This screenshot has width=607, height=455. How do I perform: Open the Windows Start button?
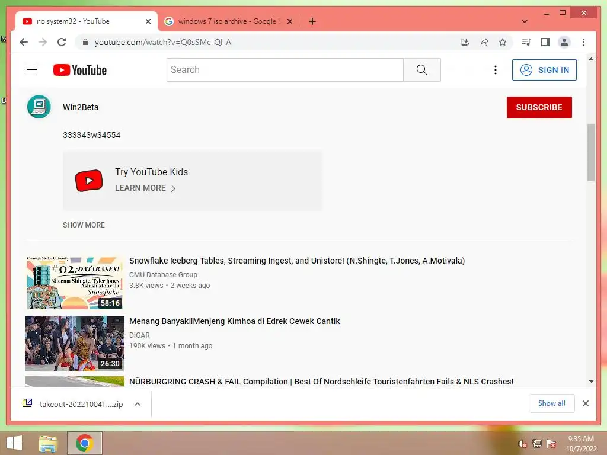tap(14, 443)
